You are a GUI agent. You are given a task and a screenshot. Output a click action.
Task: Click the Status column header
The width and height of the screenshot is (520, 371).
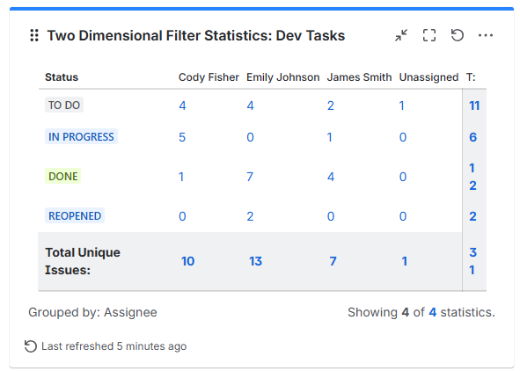coord(62,77)
